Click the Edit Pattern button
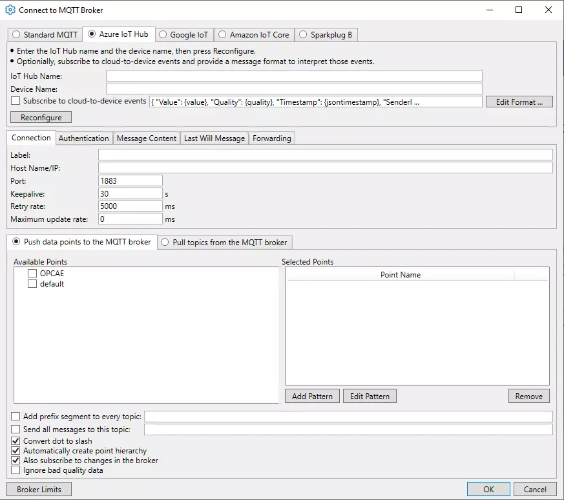564x500 pixels. click(x=370, y=397)
